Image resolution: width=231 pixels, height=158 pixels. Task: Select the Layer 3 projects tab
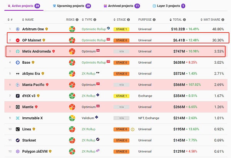169,6
